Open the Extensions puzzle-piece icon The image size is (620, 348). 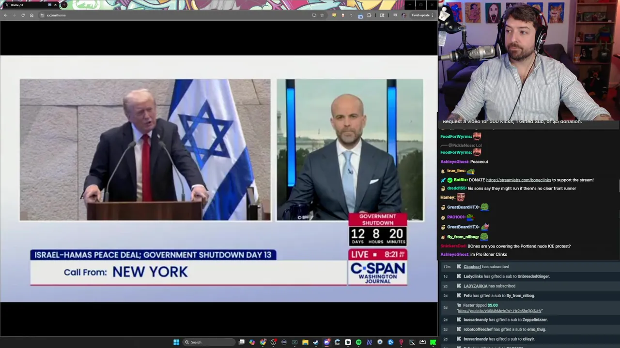(369, 15)
